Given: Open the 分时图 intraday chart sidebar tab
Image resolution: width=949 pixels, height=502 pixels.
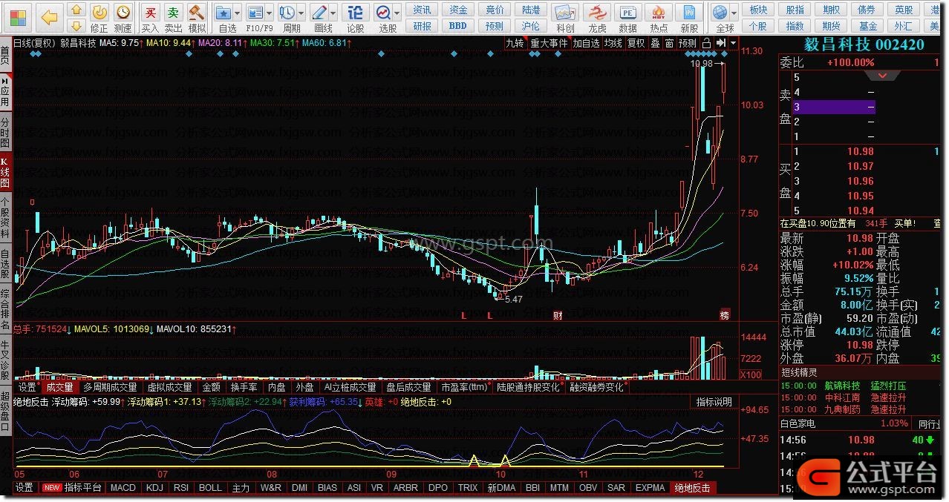Looking at the screenshot, I should (5, 132).
